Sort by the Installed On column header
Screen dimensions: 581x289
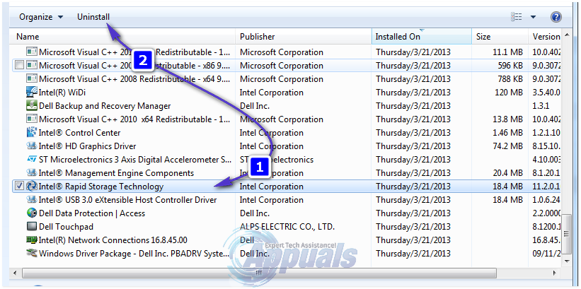point(421,37)
